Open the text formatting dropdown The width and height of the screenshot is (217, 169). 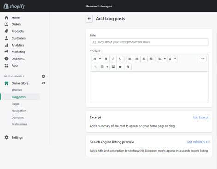[x=97, y=59]
